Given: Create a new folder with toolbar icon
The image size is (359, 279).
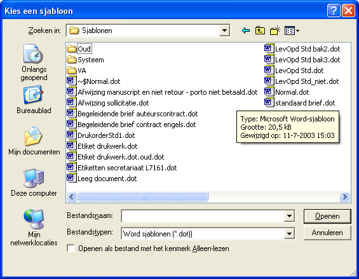Looking at the screenshot, I should point(274,31).
